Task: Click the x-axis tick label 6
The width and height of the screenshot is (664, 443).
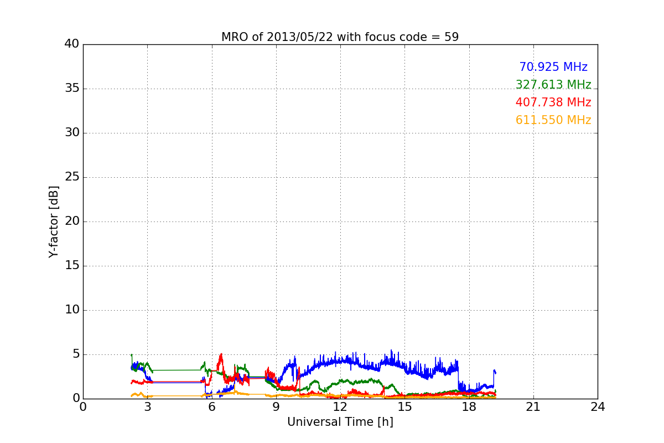Action: coord(211,407)
